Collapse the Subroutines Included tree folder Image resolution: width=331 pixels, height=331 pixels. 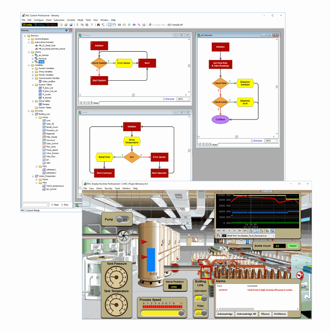pos(29,42)
